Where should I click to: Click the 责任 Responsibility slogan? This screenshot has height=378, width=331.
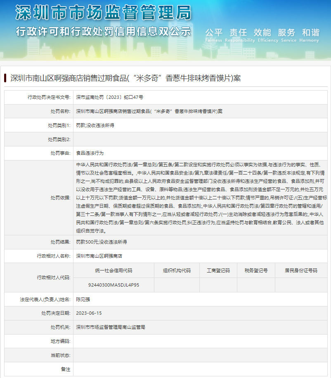(x=240, y=35)
